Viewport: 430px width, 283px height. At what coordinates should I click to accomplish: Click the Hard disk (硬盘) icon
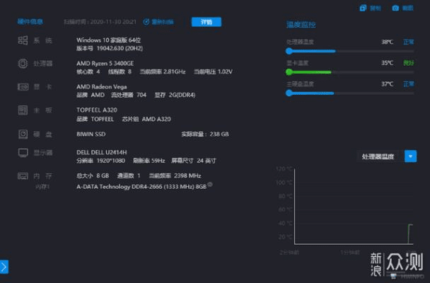tap(23, 134)
